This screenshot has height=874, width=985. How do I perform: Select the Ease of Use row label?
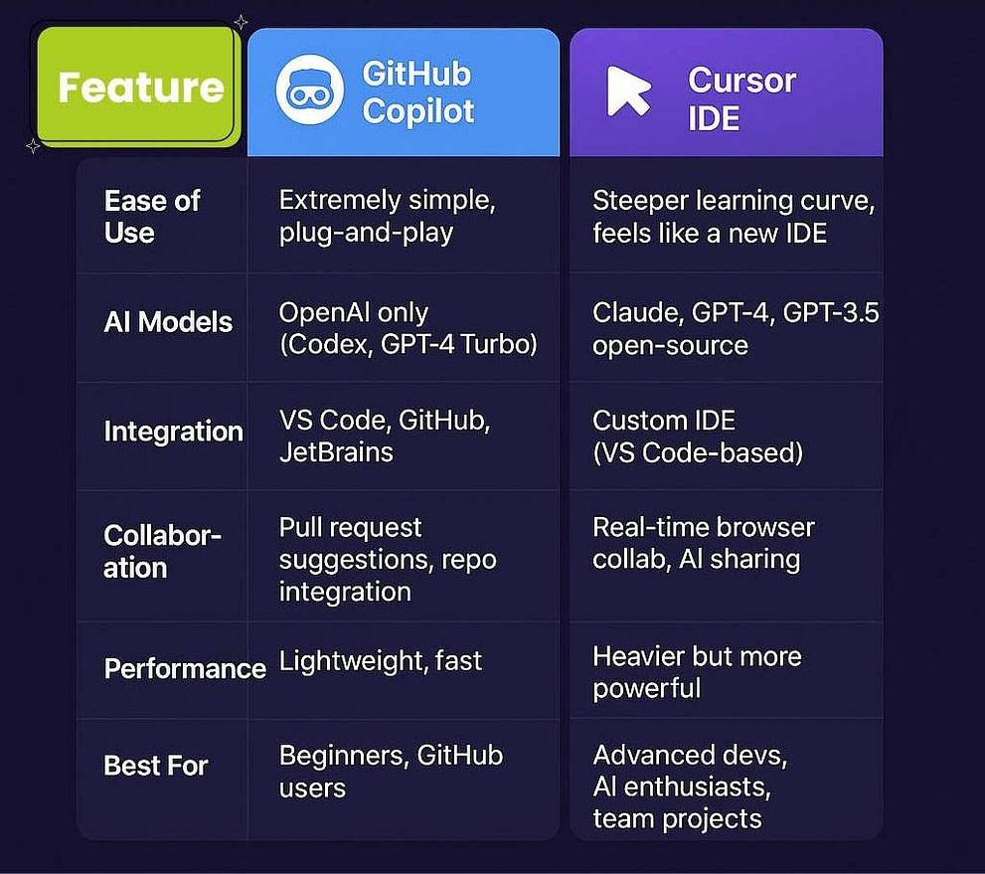click(152, 217)
